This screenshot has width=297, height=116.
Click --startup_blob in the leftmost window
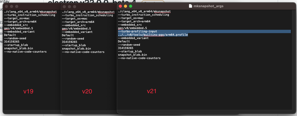(16, 45)
